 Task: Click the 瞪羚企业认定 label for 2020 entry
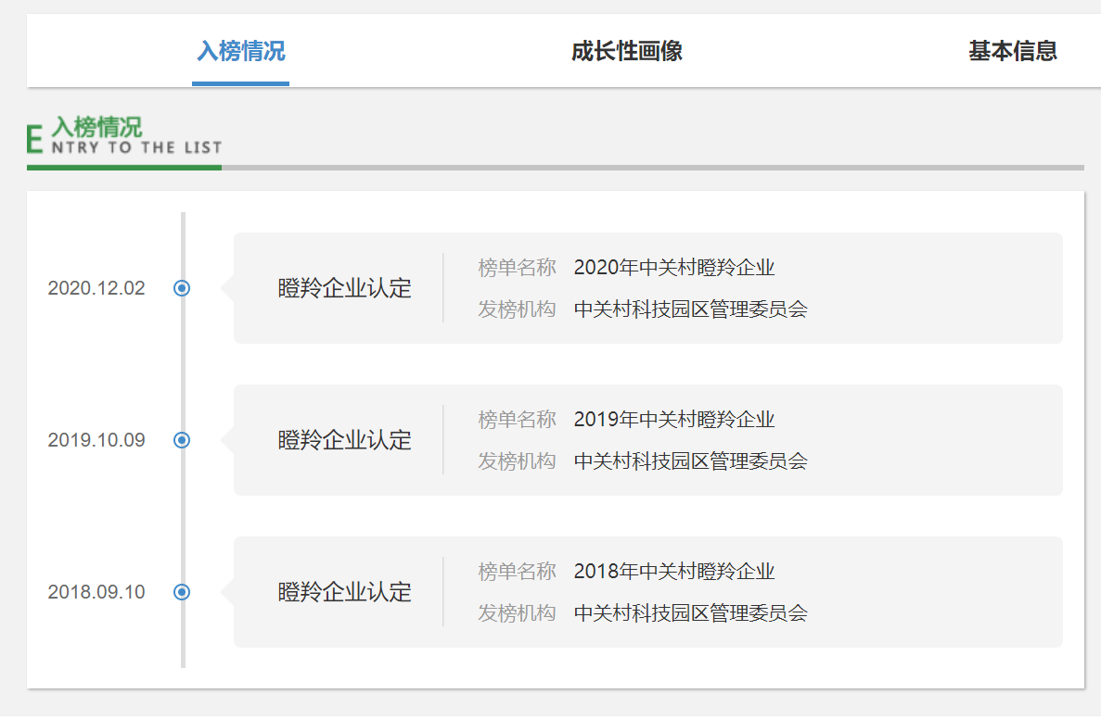[344, 288]
